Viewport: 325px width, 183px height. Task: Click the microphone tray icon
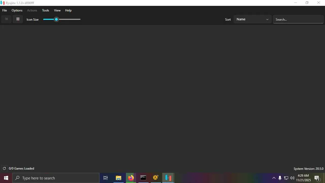280,178
